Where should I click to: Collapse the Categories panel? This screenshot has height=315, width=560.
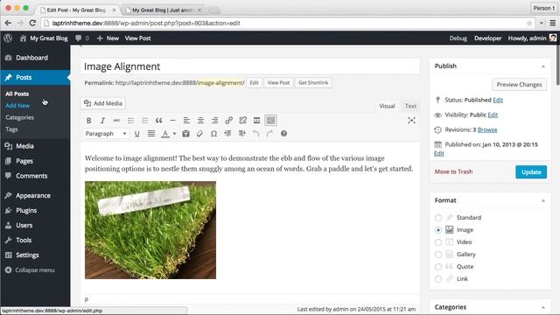543,307
